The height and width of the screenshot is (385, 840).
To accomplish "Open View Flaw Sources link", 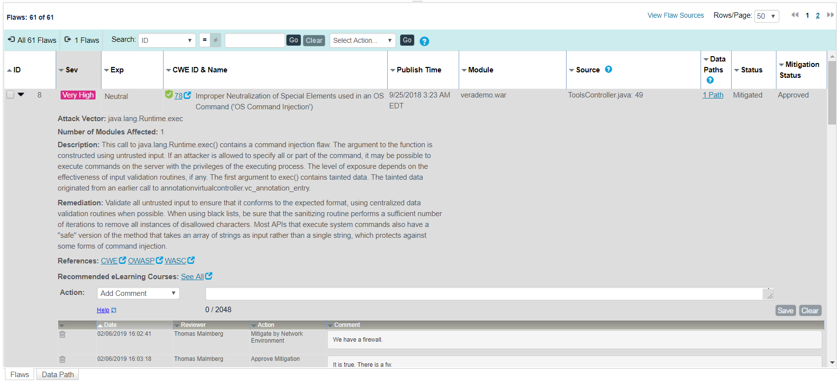I will pyautogui.click(x=675, y=15).
